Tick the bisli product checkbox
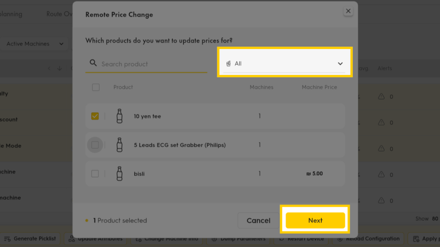This screenshot has height=247, width=440. tap(95, 174)
